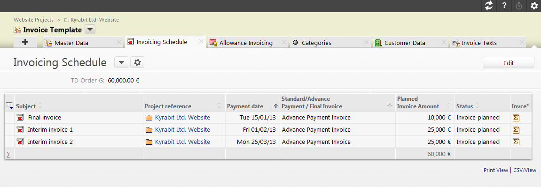Screen dimensions: 541x187
Task: Open the Invoicing Schedule view dropdown
Action: coord(121,62)
